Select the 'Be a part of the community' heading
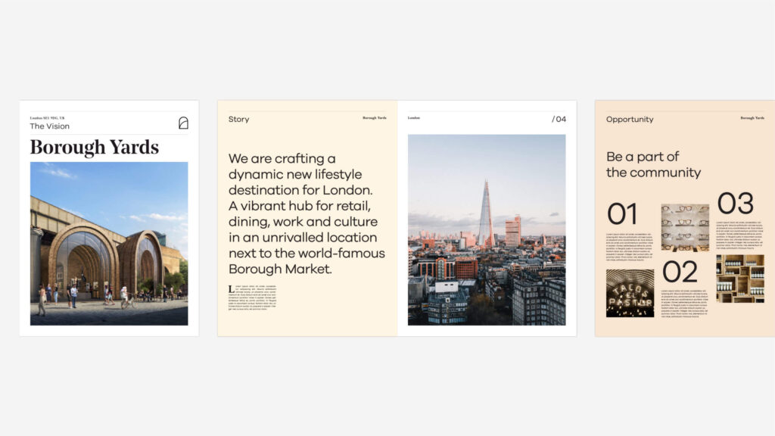Screen dimensions: 775x436 click(653, 164)
